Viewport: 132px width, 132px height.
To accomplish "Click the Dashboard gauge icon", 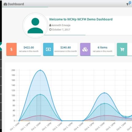I will point(5,4).
